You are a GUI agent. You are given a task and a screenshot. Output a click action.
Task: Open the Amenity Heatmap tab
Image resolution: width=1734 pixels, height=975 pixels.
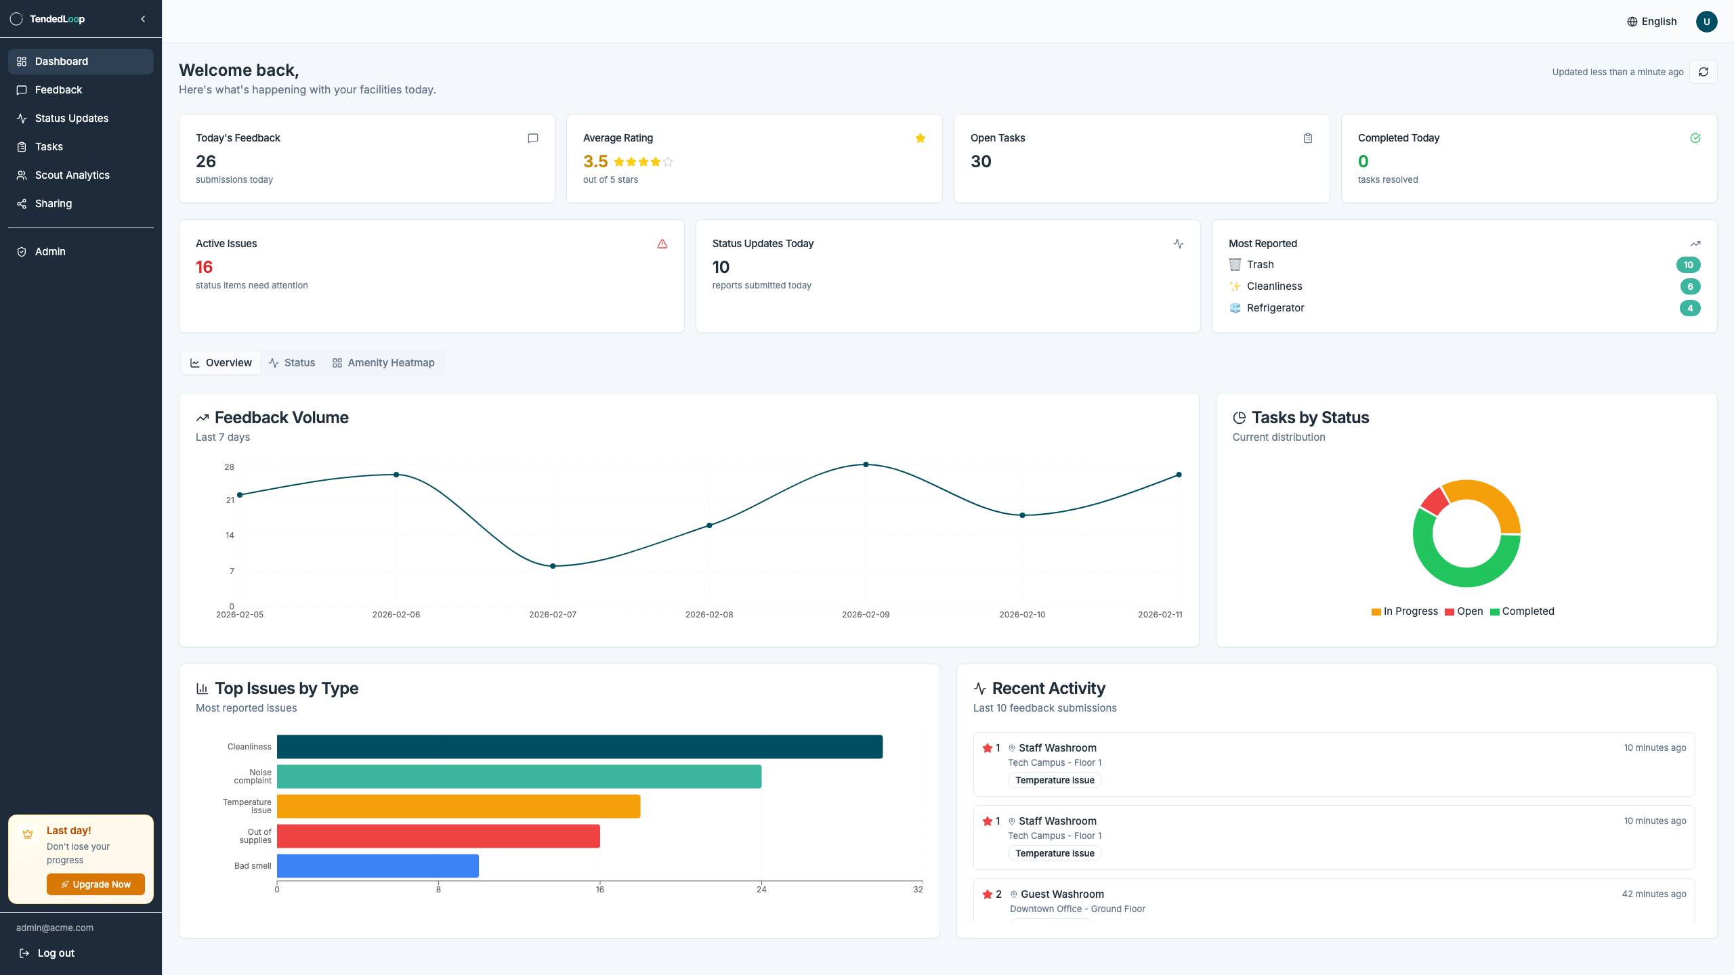click(383, 362)
